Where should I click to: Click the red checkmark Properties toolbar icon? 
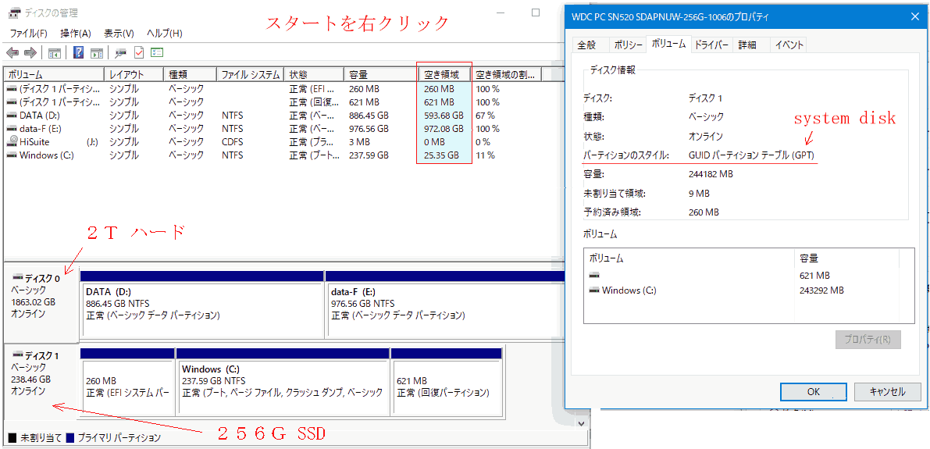point(139,52)
